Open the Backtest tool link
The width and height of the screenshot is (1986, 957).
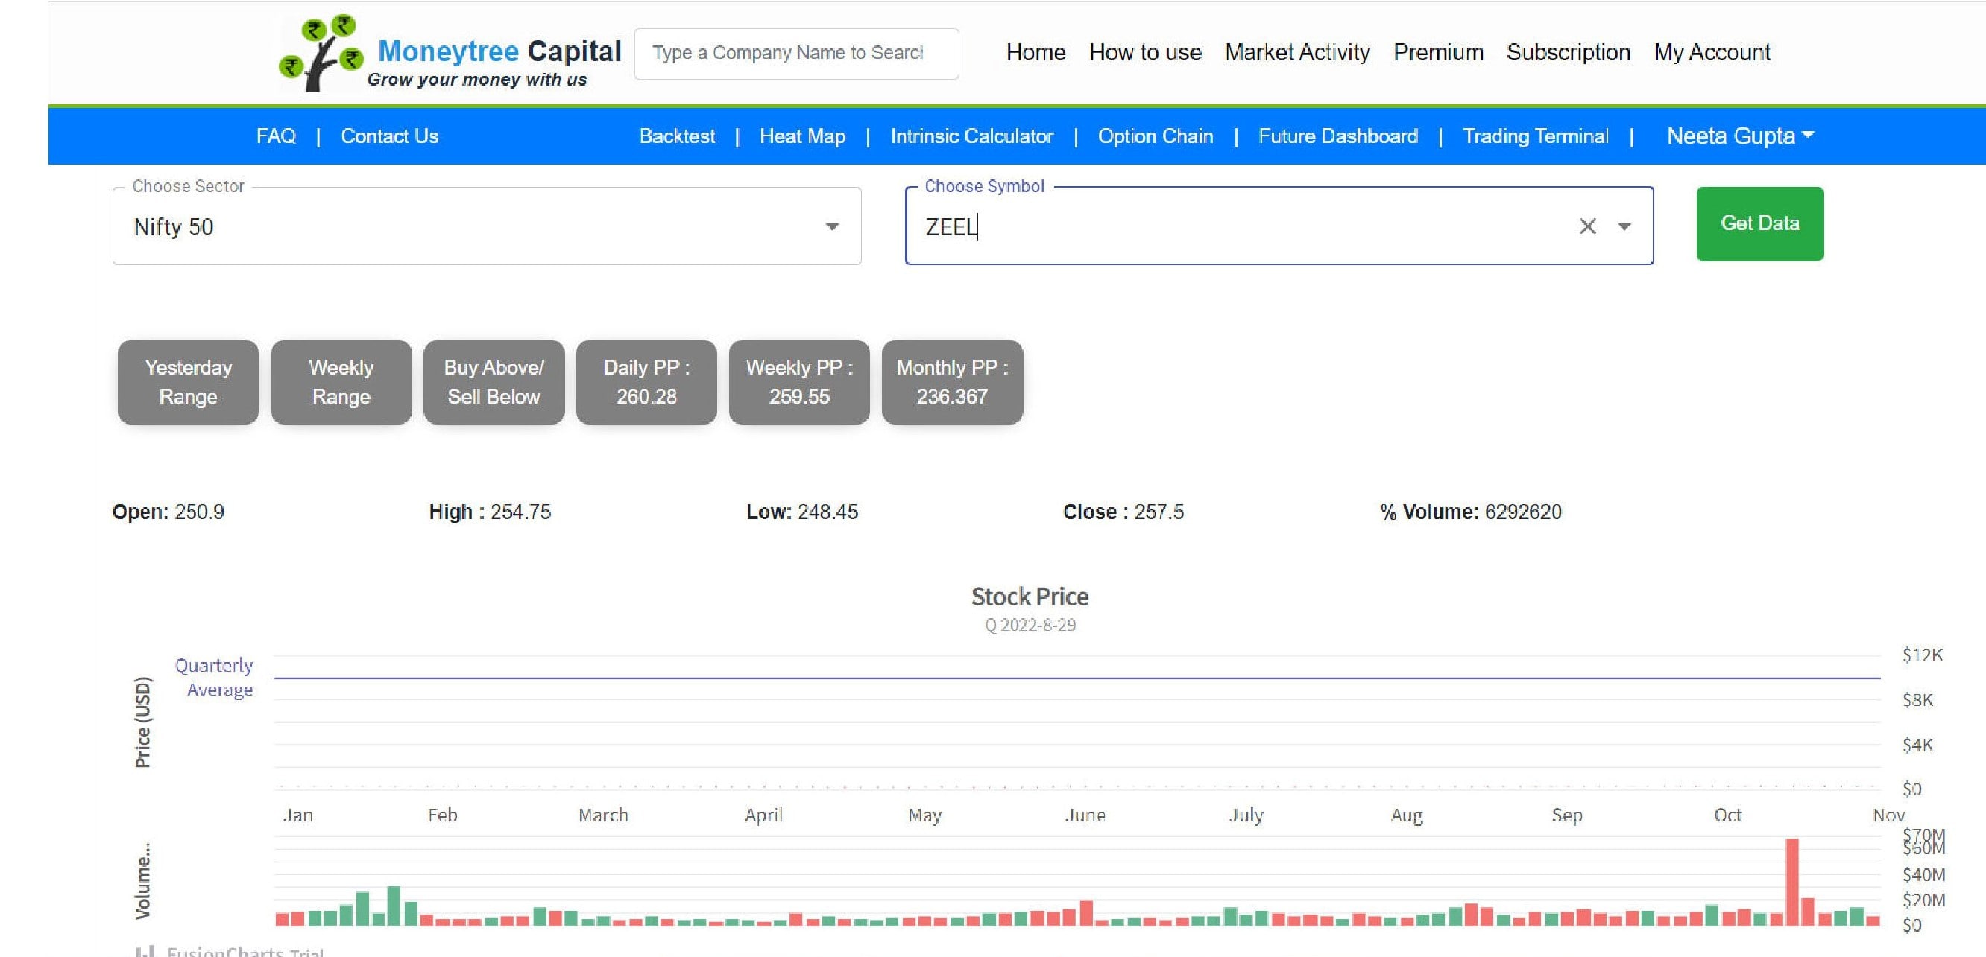tap(677, 136)
